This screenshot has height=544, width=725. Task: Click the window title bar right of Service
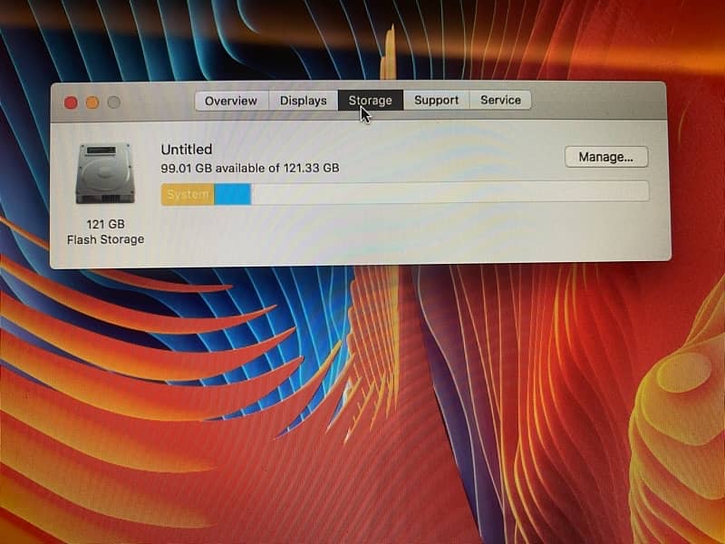point(598,100)
